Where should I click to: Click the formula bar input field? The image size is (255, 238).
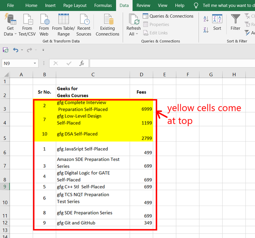170,64
